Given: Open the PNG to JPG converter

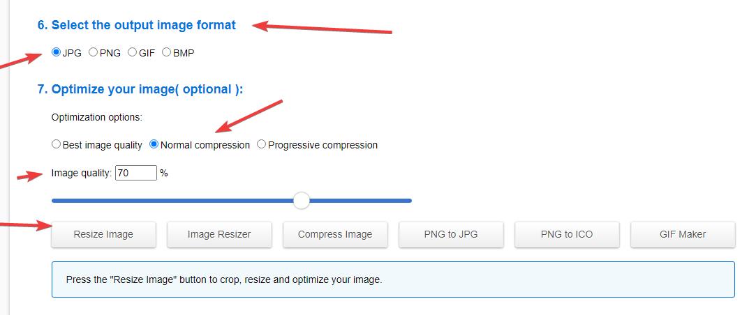Looking at the screenshot, I should (x=451, y=234).
